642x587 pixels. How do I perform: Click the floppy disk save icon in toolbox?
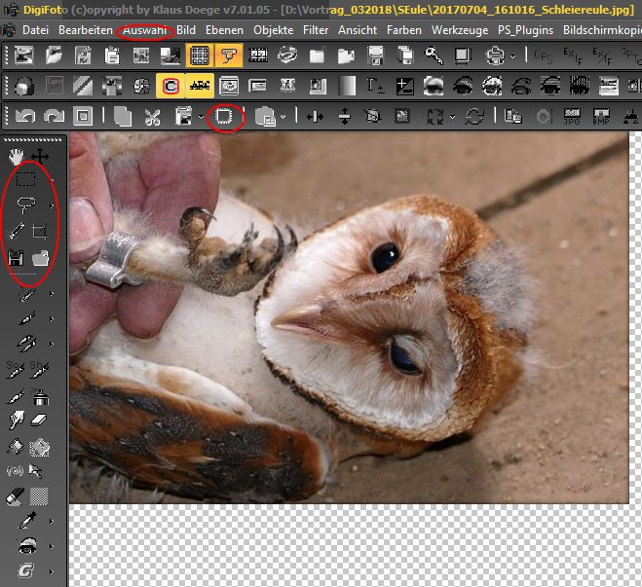point(16,258)
